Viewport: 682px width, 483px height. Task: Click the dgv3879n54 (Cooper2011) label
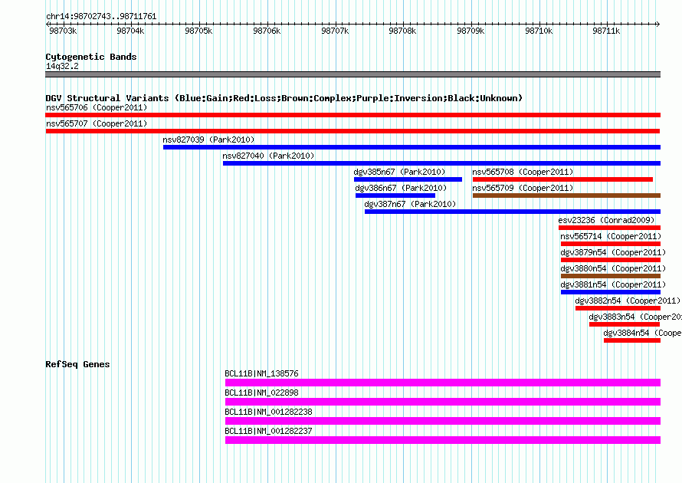(613, 252)
